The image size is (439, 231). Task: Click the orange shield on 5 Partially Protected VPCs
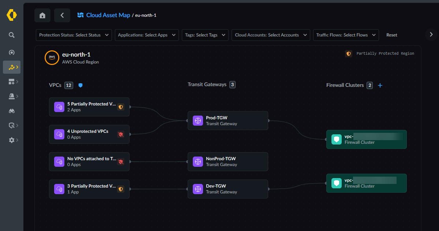(x=121, y=107)
